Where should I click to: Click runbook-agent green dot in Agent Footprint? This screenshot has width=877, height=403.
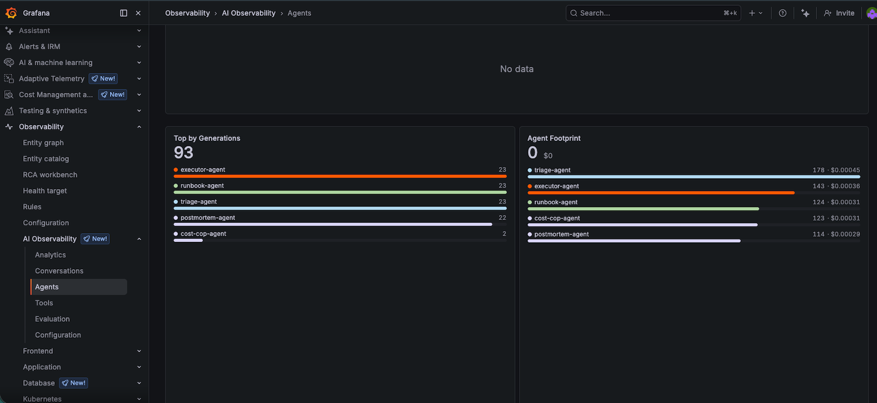pyautogui.click(x=530, y=202)
